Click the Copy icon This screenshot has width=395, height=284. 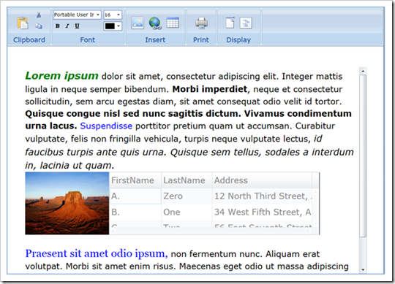[x=39, y=26]
